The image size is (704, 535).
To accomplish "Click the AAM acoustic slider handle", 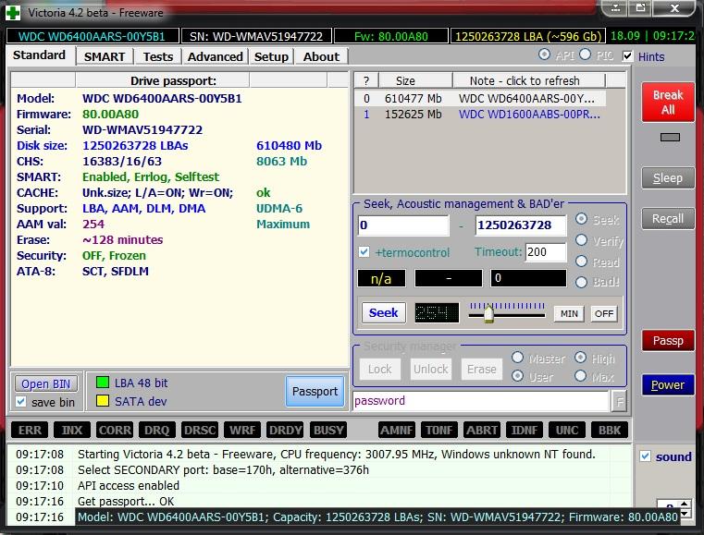I will (489, 313).
